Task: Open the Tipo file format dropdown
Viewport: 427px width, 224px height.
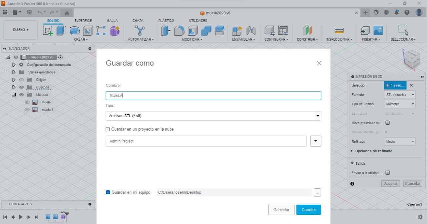Action: tap(213, 116)
